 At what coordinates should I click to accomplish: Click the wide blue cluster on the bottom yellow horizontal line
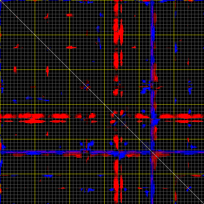(48, 176)
